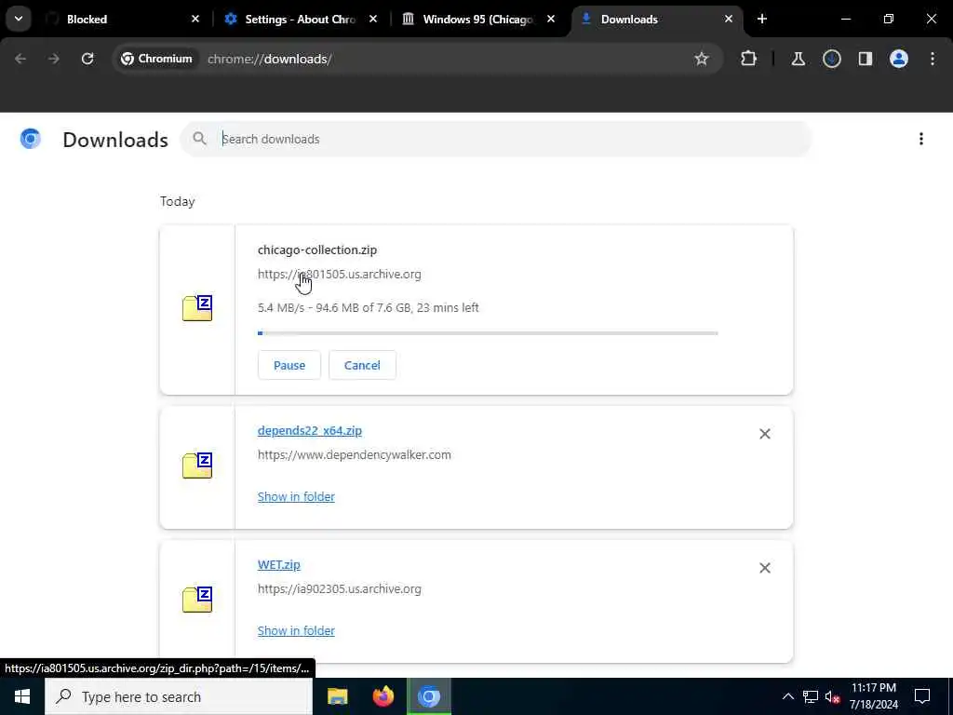Click the chicago-collection.zip progress bar
Screen dimensions: 953x715
click(488, 333)
